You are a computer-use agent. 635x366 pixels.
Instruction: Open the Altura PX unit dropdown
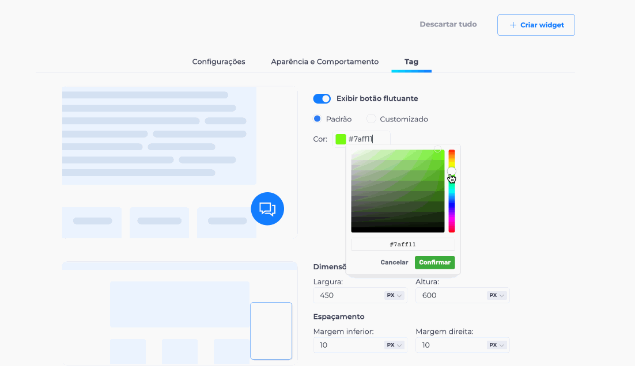pos(497,295)
